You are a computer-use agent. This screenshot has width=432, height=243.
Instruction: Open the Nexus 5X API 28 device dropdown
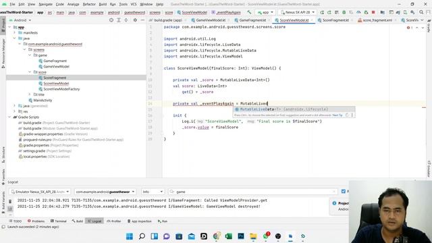coord(297,12)
